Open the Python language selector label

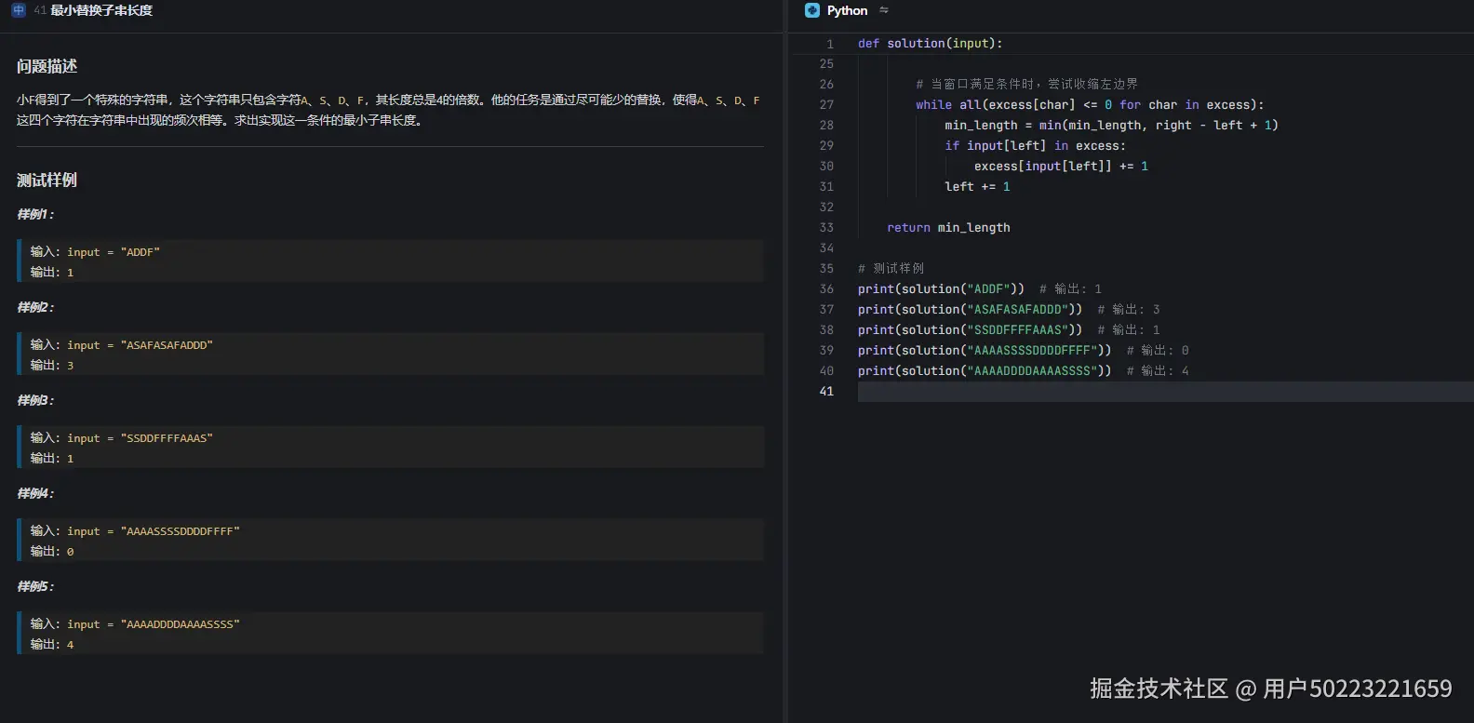[847, 10]
